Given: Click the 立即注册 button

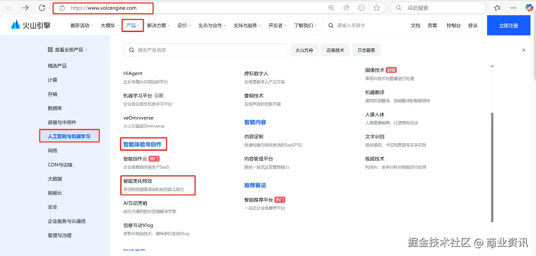Looking at the screenshot, I should coord(508,25).
